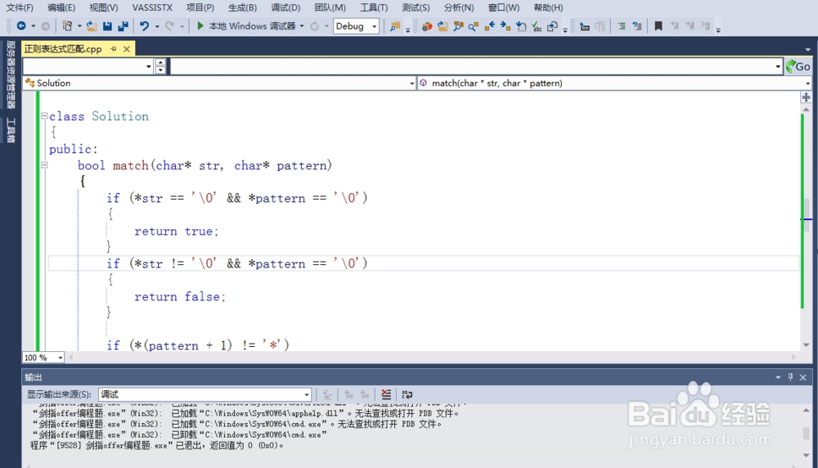Close the 正则表达式匹配.cpp tab
This screenshot has width=818, height=468.
pos(126,48)
